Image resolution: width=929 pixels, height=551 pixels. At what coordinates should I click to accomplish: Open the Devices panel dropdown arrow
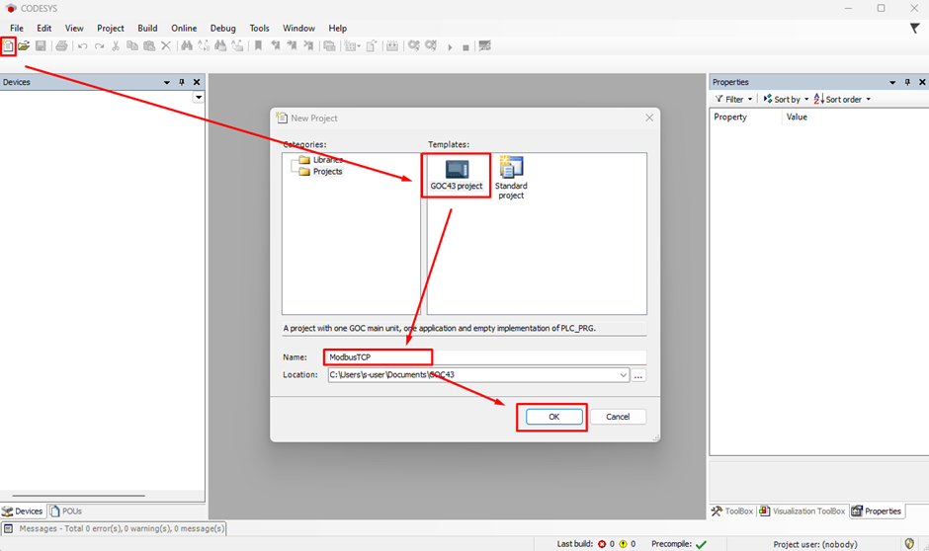point(166,82)
